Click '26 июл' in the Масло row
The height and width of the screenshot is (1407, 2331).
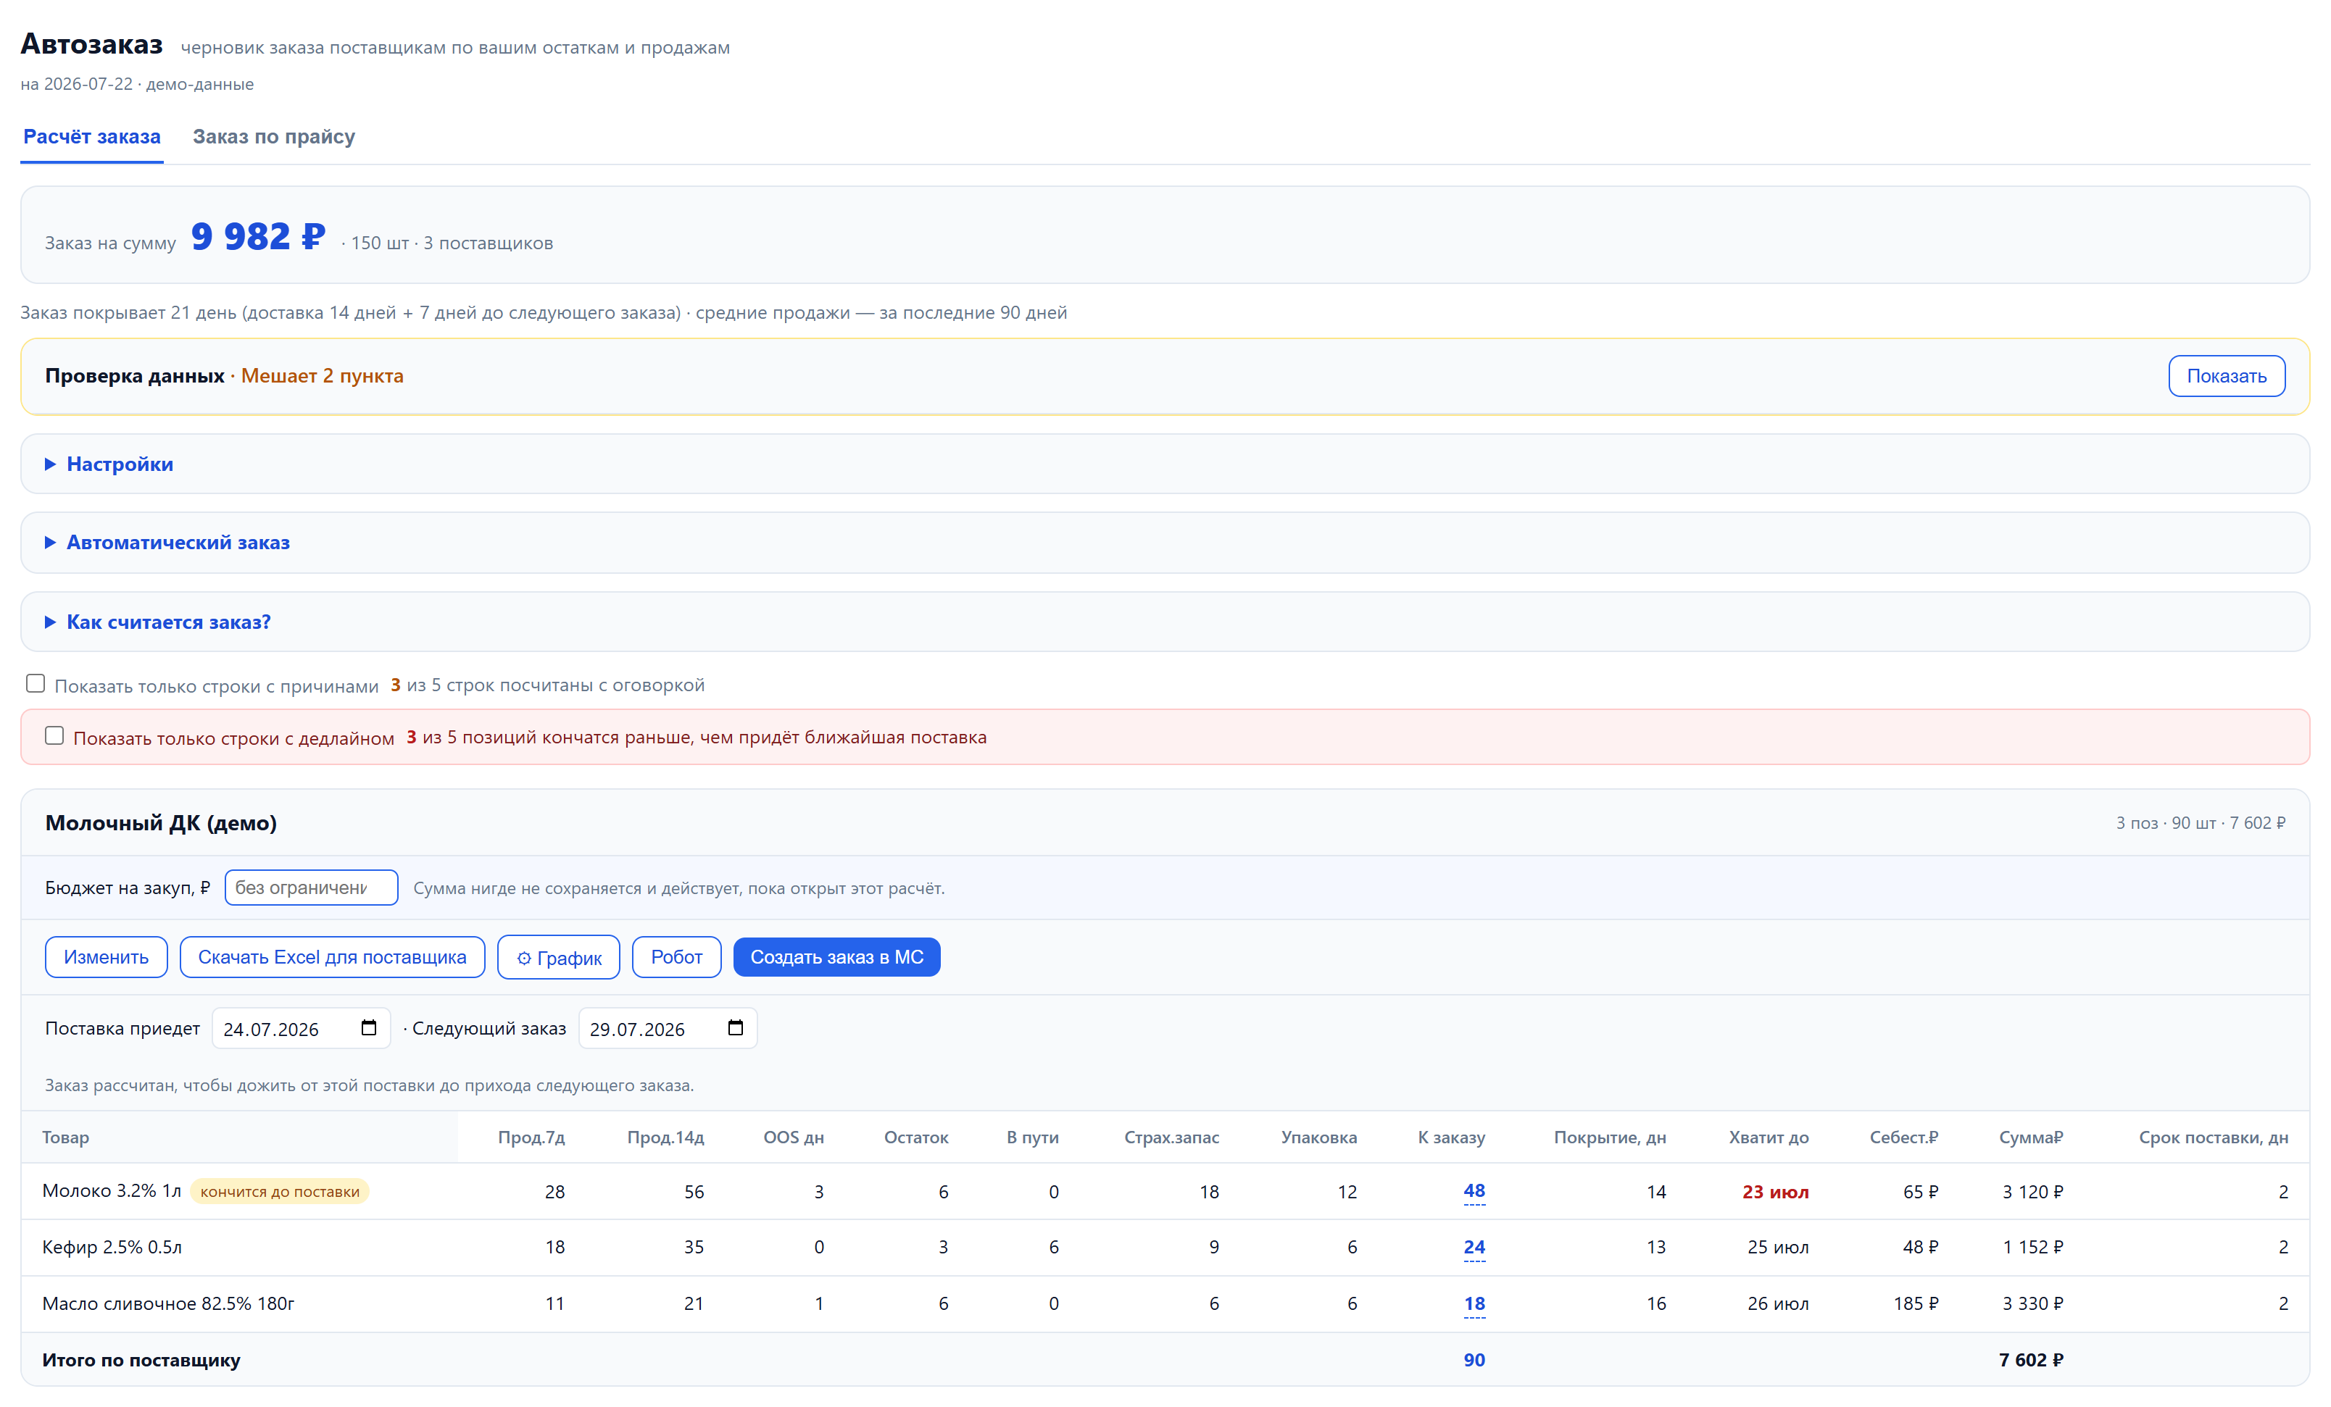click(1777, 1303)
